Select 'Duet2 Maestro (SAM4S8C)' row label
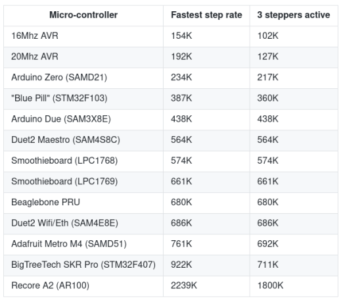This screenshot has height=306, width=345. click(x=66, y=140)
